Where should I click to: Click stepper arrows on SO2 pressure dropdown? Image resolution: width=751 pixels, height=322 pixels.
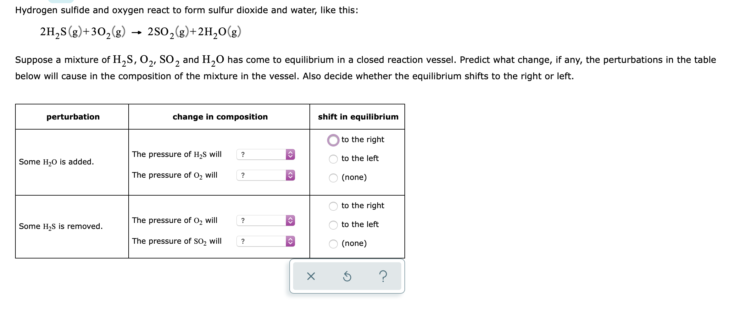tap(290, 241)
